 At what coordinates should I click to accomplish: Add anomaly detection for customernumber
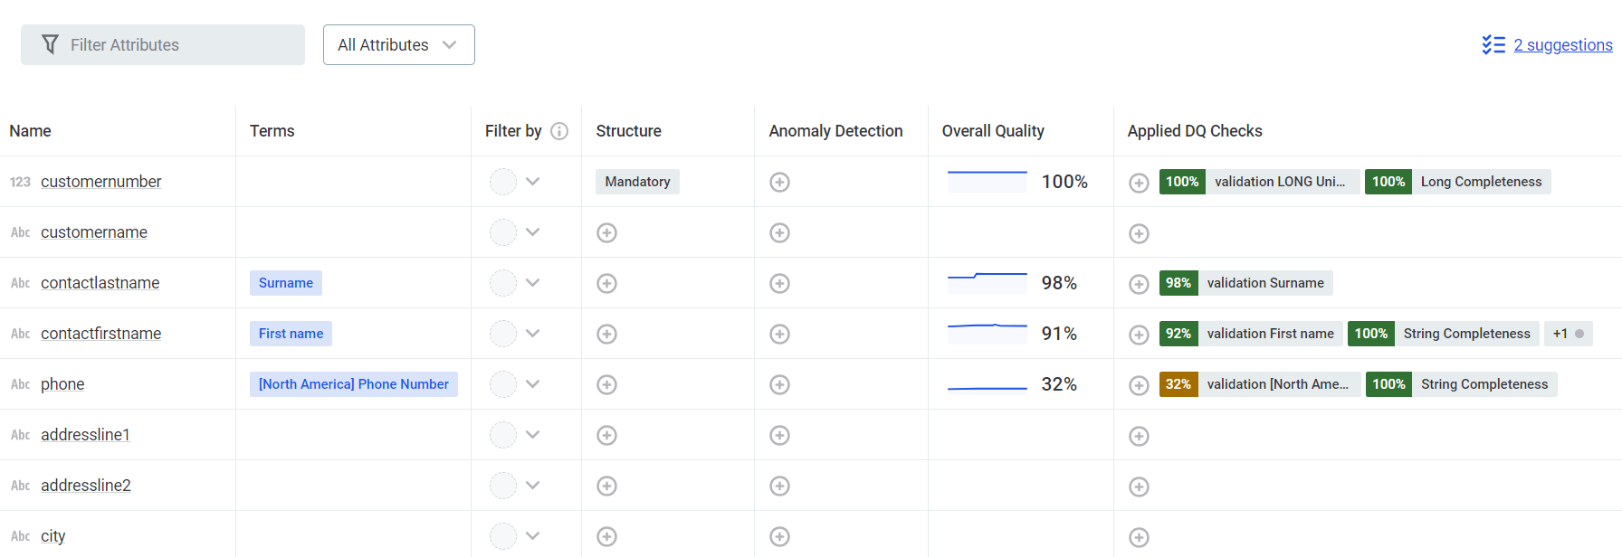pyautogui.click(x=779, y=182)
